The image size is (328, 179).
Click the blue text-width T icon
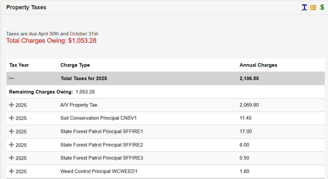tap(304, 7)
